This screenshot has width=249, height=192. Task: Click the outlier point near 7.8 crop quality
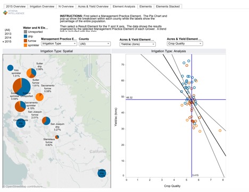220,130
